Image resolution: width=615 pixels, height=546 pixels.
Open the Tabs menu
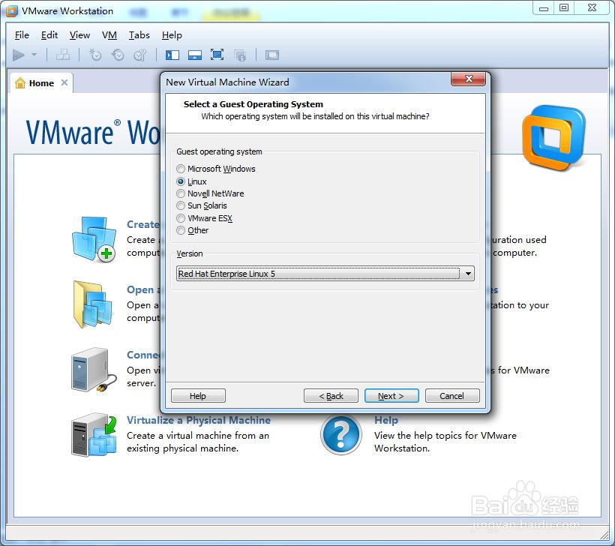coord(139,35)
